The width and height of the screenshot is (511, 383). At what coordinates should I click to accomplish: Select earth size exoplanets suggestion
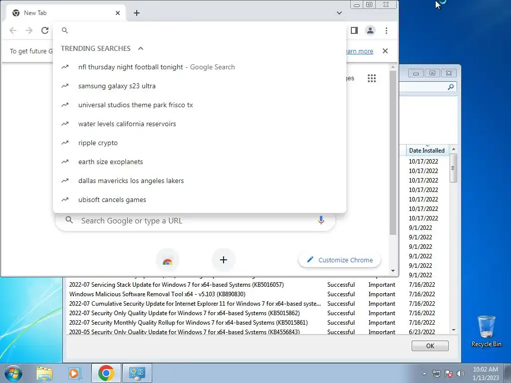tap(200, 162)
